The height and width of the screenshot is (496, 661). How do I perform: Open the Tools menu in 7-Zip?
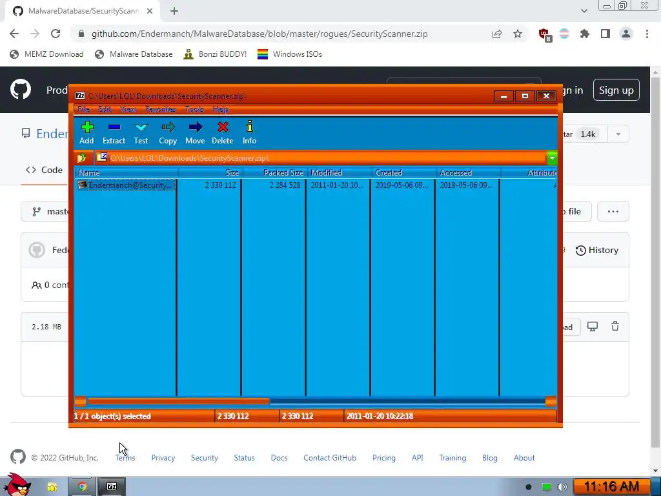[x=194, y=109]
